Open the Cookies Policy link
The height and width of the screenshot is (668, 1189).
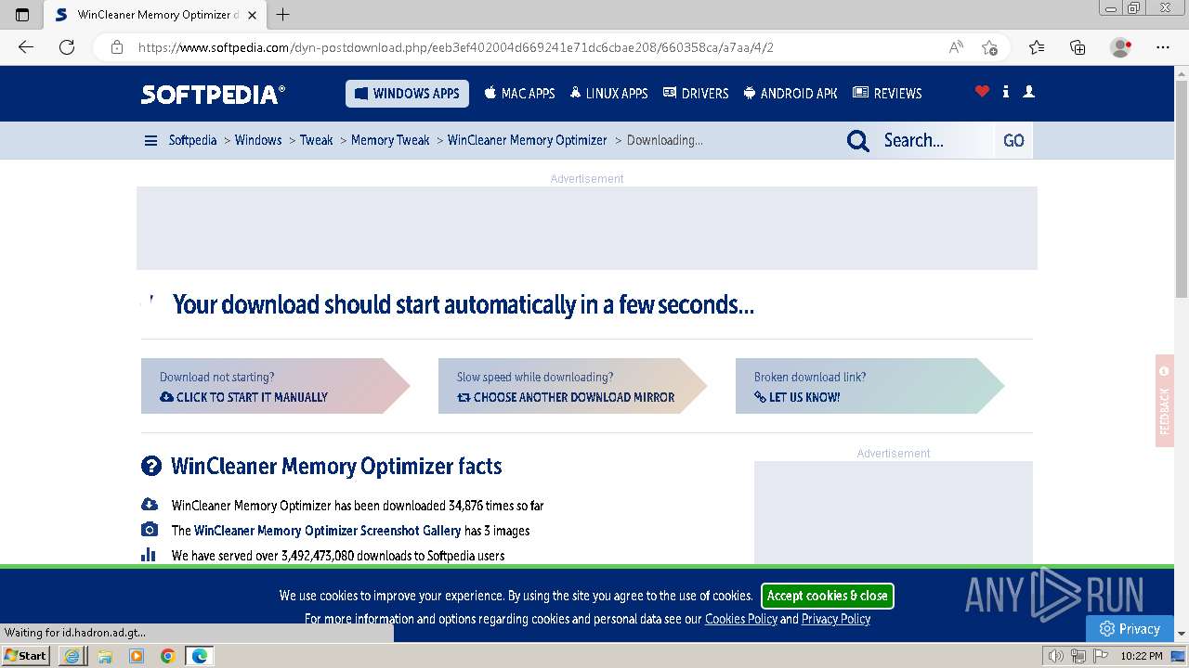click(741, 619)
